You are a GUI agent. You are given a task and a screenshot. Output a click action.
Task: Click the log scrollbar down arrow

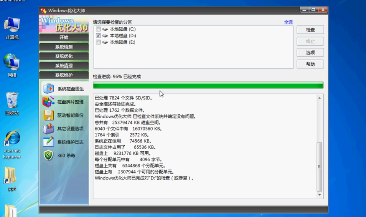point(319,195)
